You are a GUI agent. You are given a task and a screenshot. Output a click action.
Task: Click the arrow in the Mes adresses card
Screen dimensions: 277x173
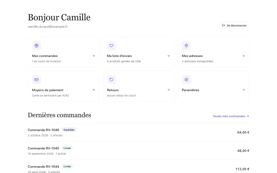(243, 56)
